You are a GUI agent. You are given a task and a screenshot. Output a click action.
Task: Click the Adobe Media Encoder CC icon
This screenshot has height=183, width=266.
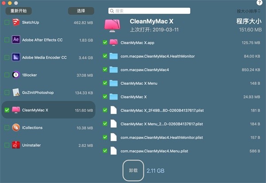click(16, 57)
